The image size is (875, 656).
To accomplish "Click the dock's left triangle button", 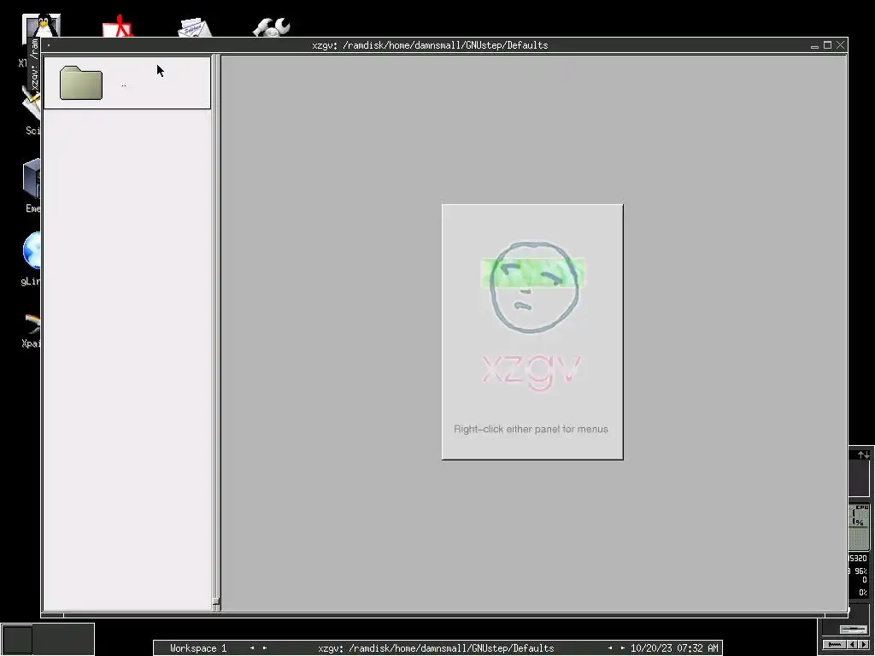I will coord(852,644).
